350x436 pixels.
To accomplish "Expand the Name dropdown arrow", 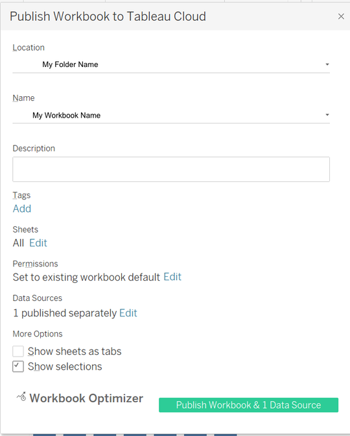I will pos(327,115).
